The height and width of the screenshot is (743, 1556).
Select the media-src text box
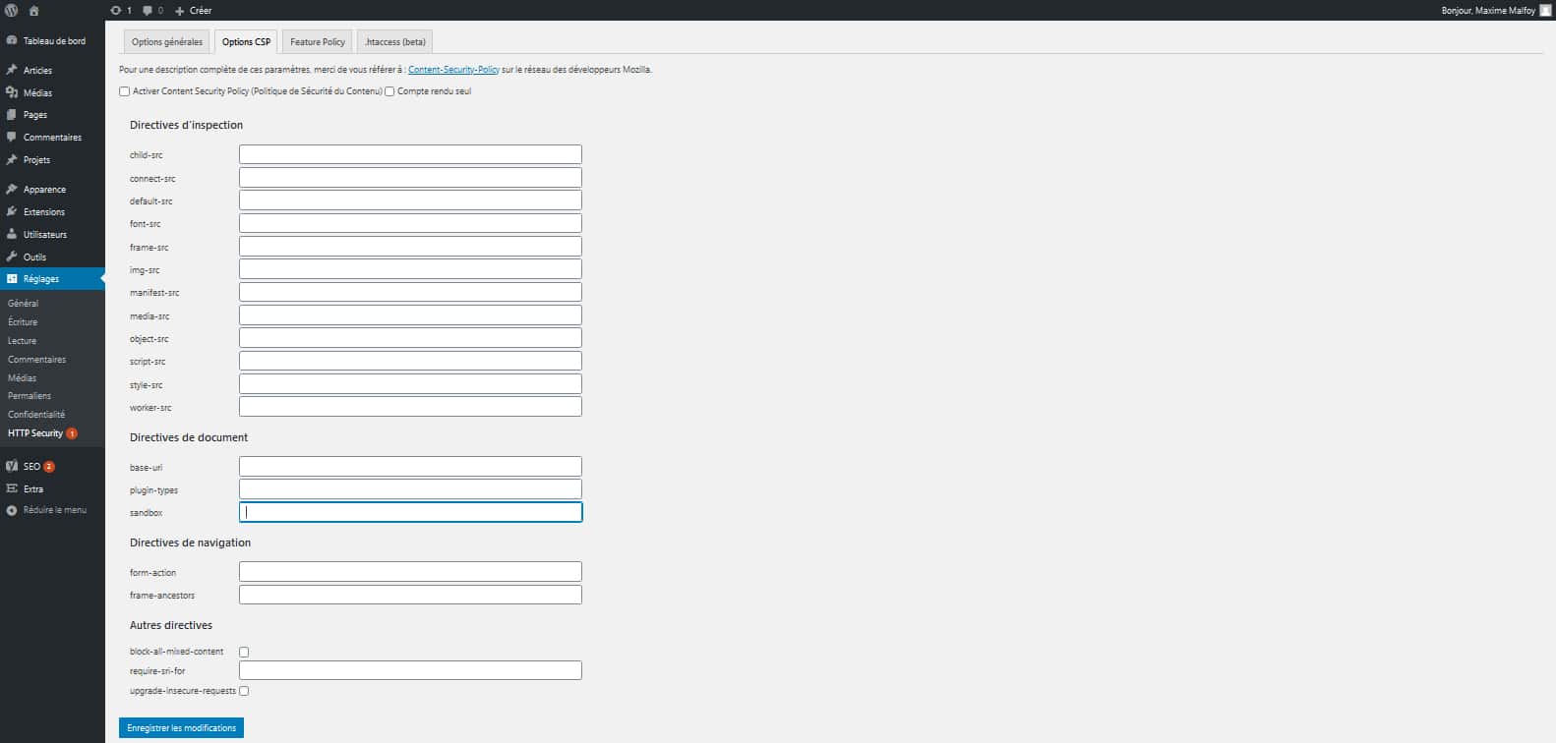pyautogui.click(x=410, y=315)
